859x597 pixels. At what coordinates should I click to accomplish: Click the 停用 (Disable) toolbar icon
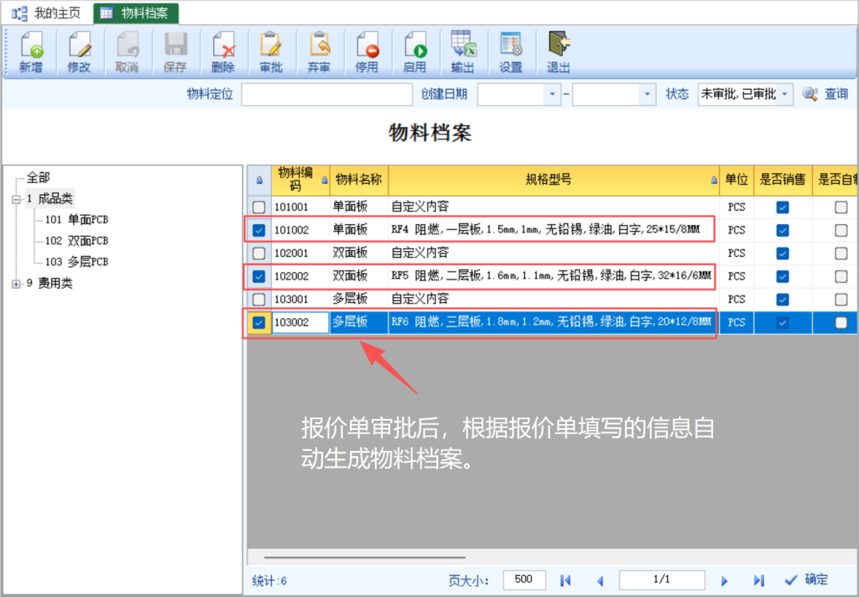point(367,52)
